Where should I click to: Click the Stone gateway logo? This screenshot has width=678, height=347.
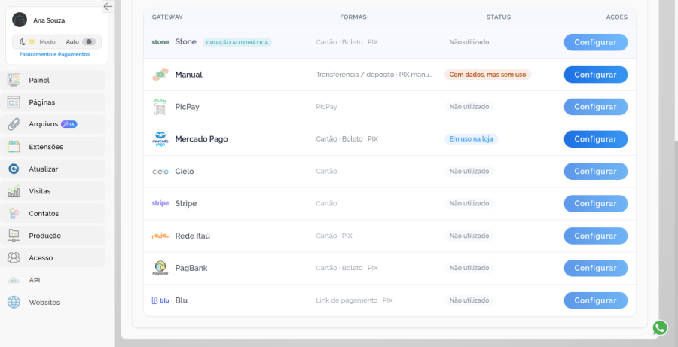tap(160, 42)
